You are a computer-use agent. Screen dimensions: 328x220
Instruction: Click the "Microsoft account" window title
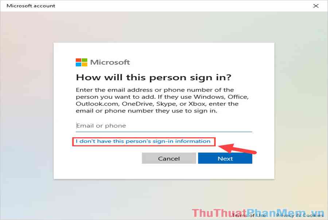tap(31, 6)
